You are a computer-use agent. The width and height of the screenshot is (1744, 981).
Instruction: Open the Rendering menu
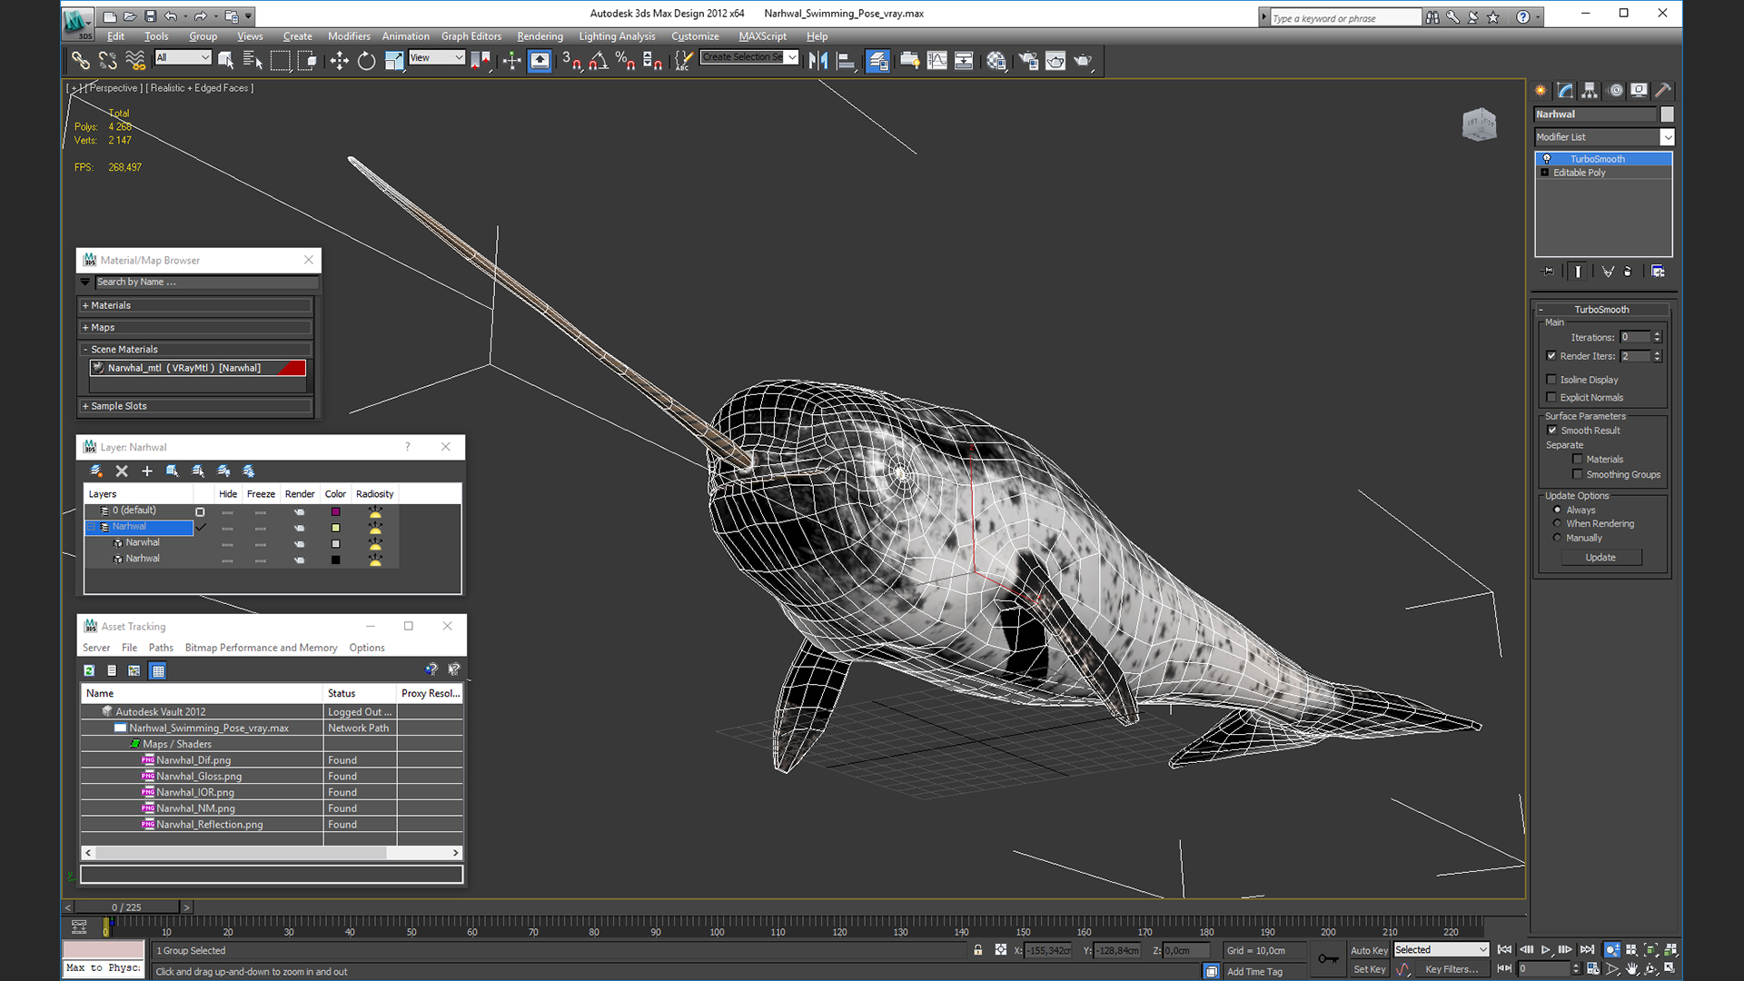tap(540, 36)
